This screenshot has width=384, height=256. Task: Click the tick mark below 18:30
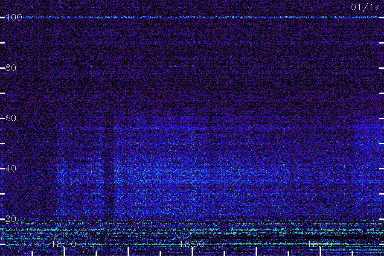coord(192,252)
